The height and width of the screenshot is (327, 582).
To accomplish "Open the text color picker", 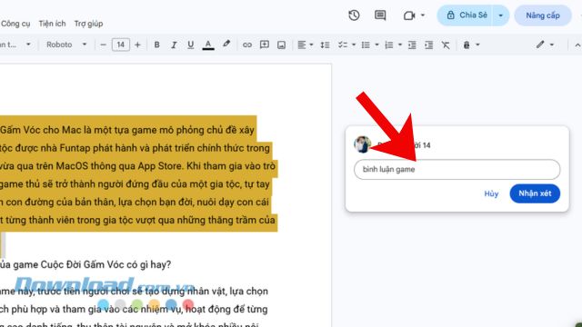I will 208,45.
